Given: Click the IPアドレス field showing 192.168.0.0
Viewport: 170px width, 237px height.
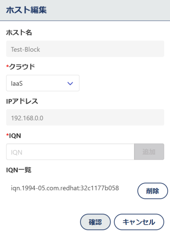Looking at the screenshot, I should coord(85,117).
